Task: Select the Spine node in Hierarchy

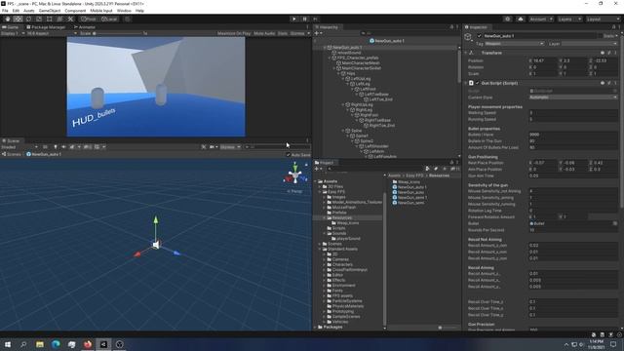Action: click(353, 131)
